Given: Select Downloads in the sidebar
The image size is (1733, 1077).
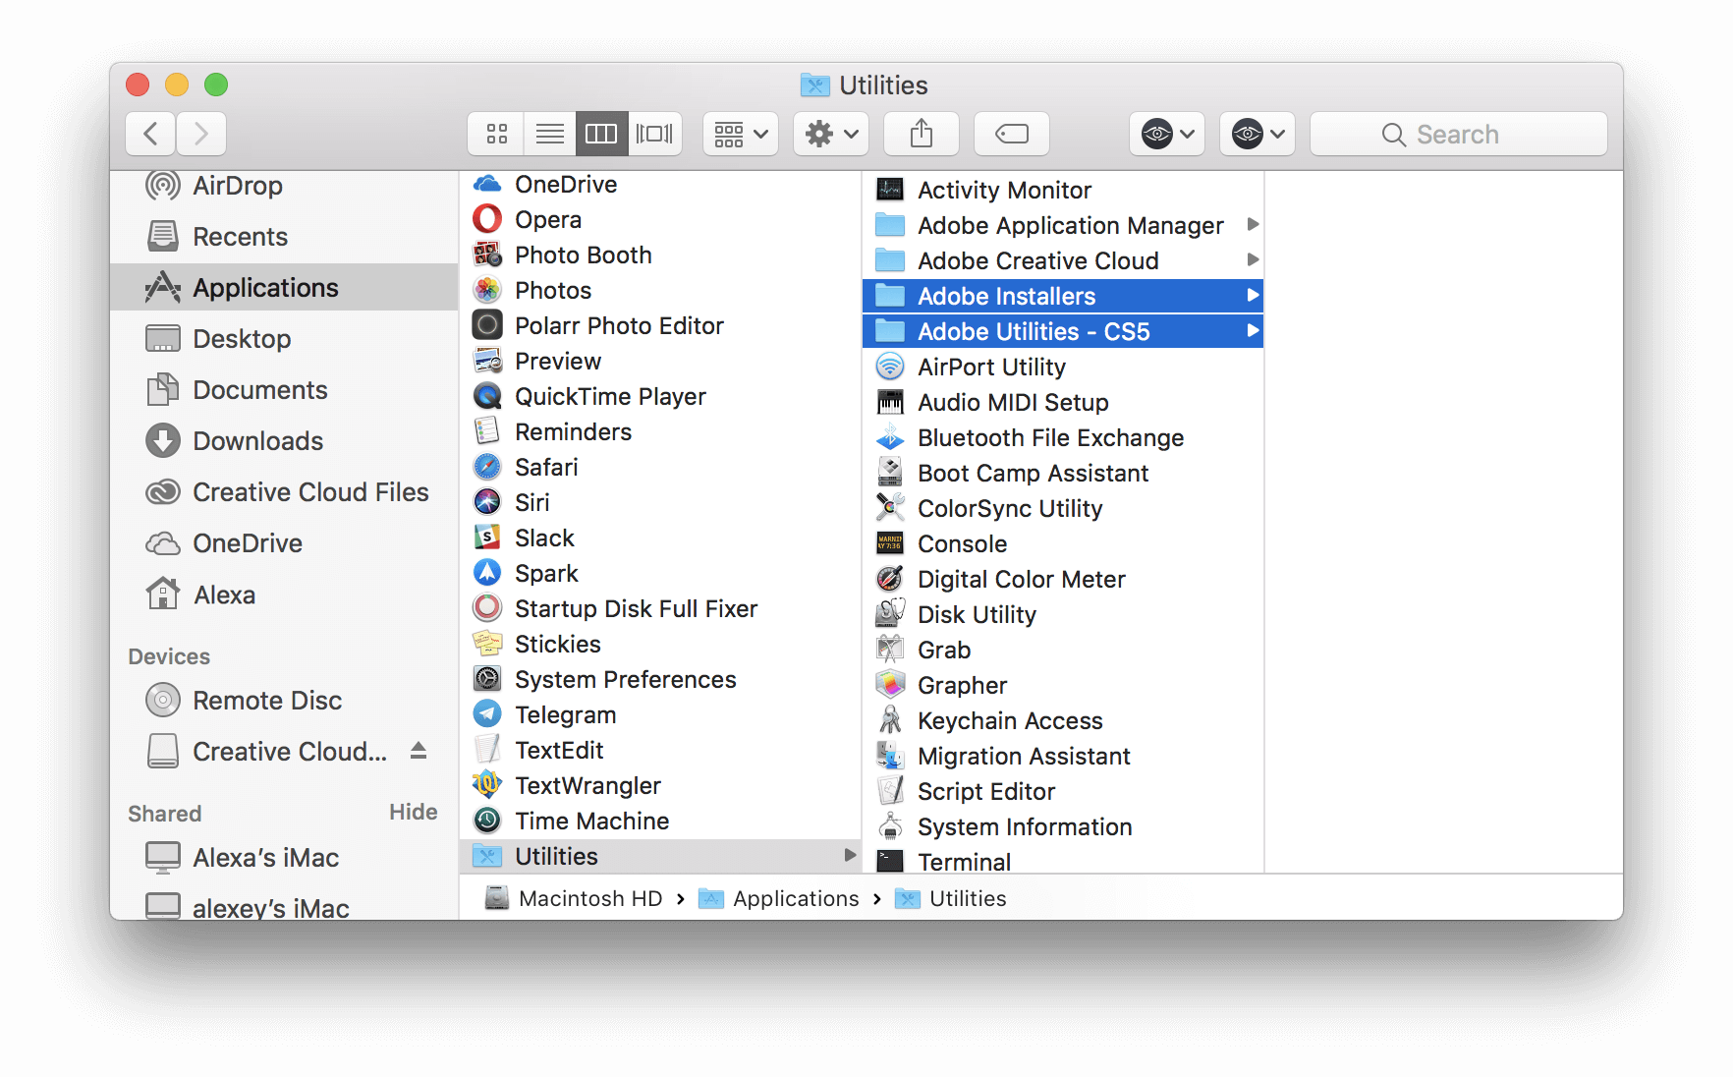Looking at the screenshot, I should [x=257, y=441].
